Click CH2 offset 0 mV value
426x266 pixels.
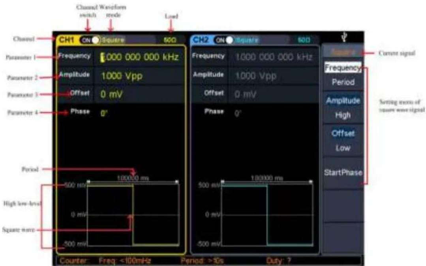tap(245, 94)
